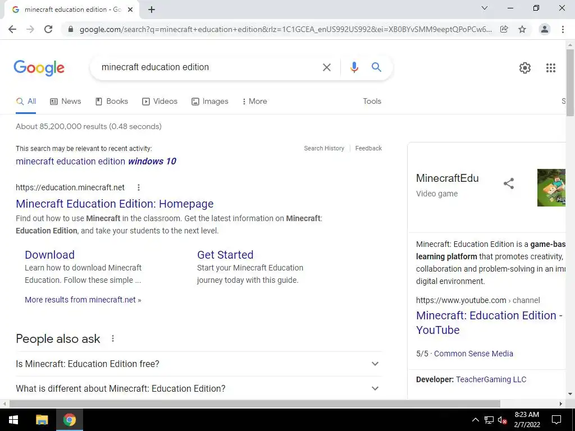Click the muted volume tray icon
The width and height of the screenshot is (575, 431).
[x=503, y=420]
